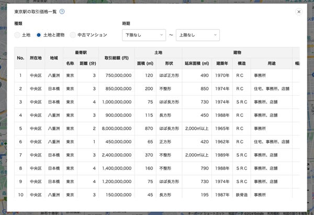This screenshot has height=215, width=314.
Task: Click 1970年 build year cell
Action: (222, 75)
